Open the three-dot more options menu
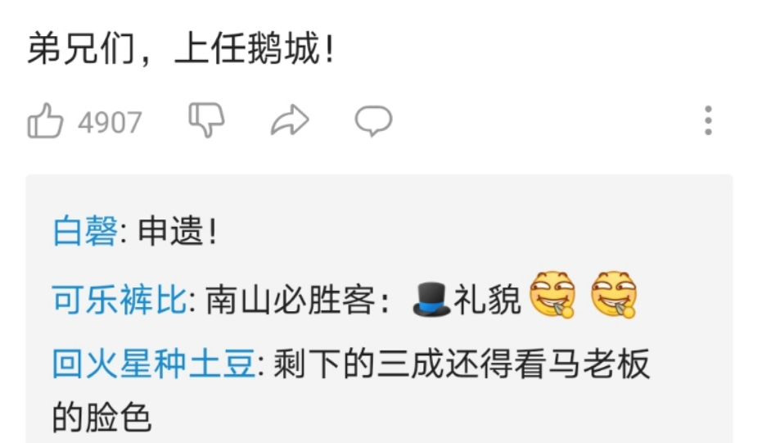762x443 pixels. 708,120
